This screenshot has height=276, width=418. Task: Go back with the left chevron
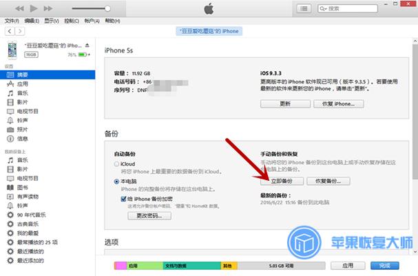point(10,31)
